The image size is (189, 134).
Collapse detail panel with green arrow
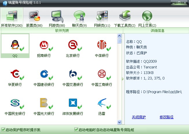[x=123, y=79]
